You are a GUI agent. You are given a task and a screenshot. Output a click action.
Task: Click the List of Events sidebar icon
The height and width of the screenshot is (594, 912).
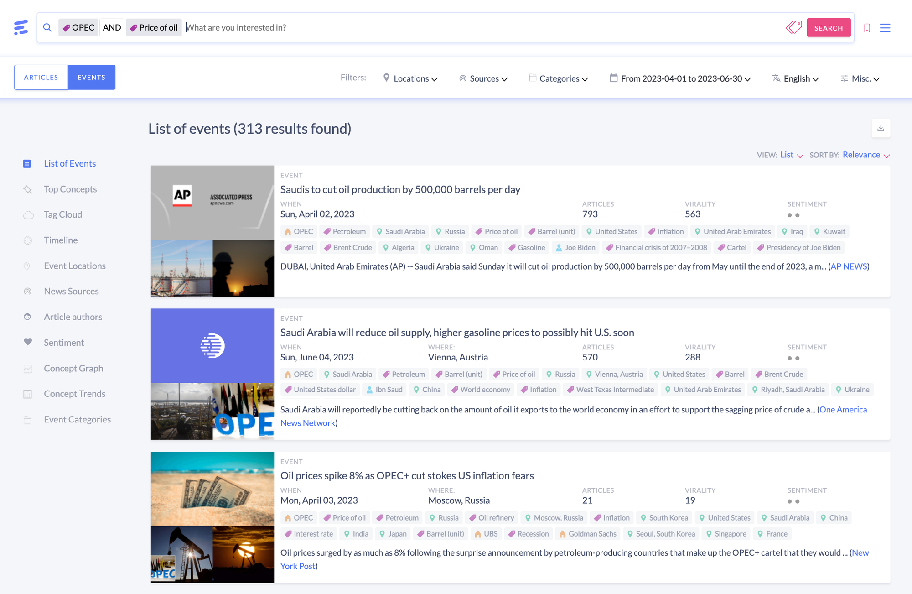(27, 164)
